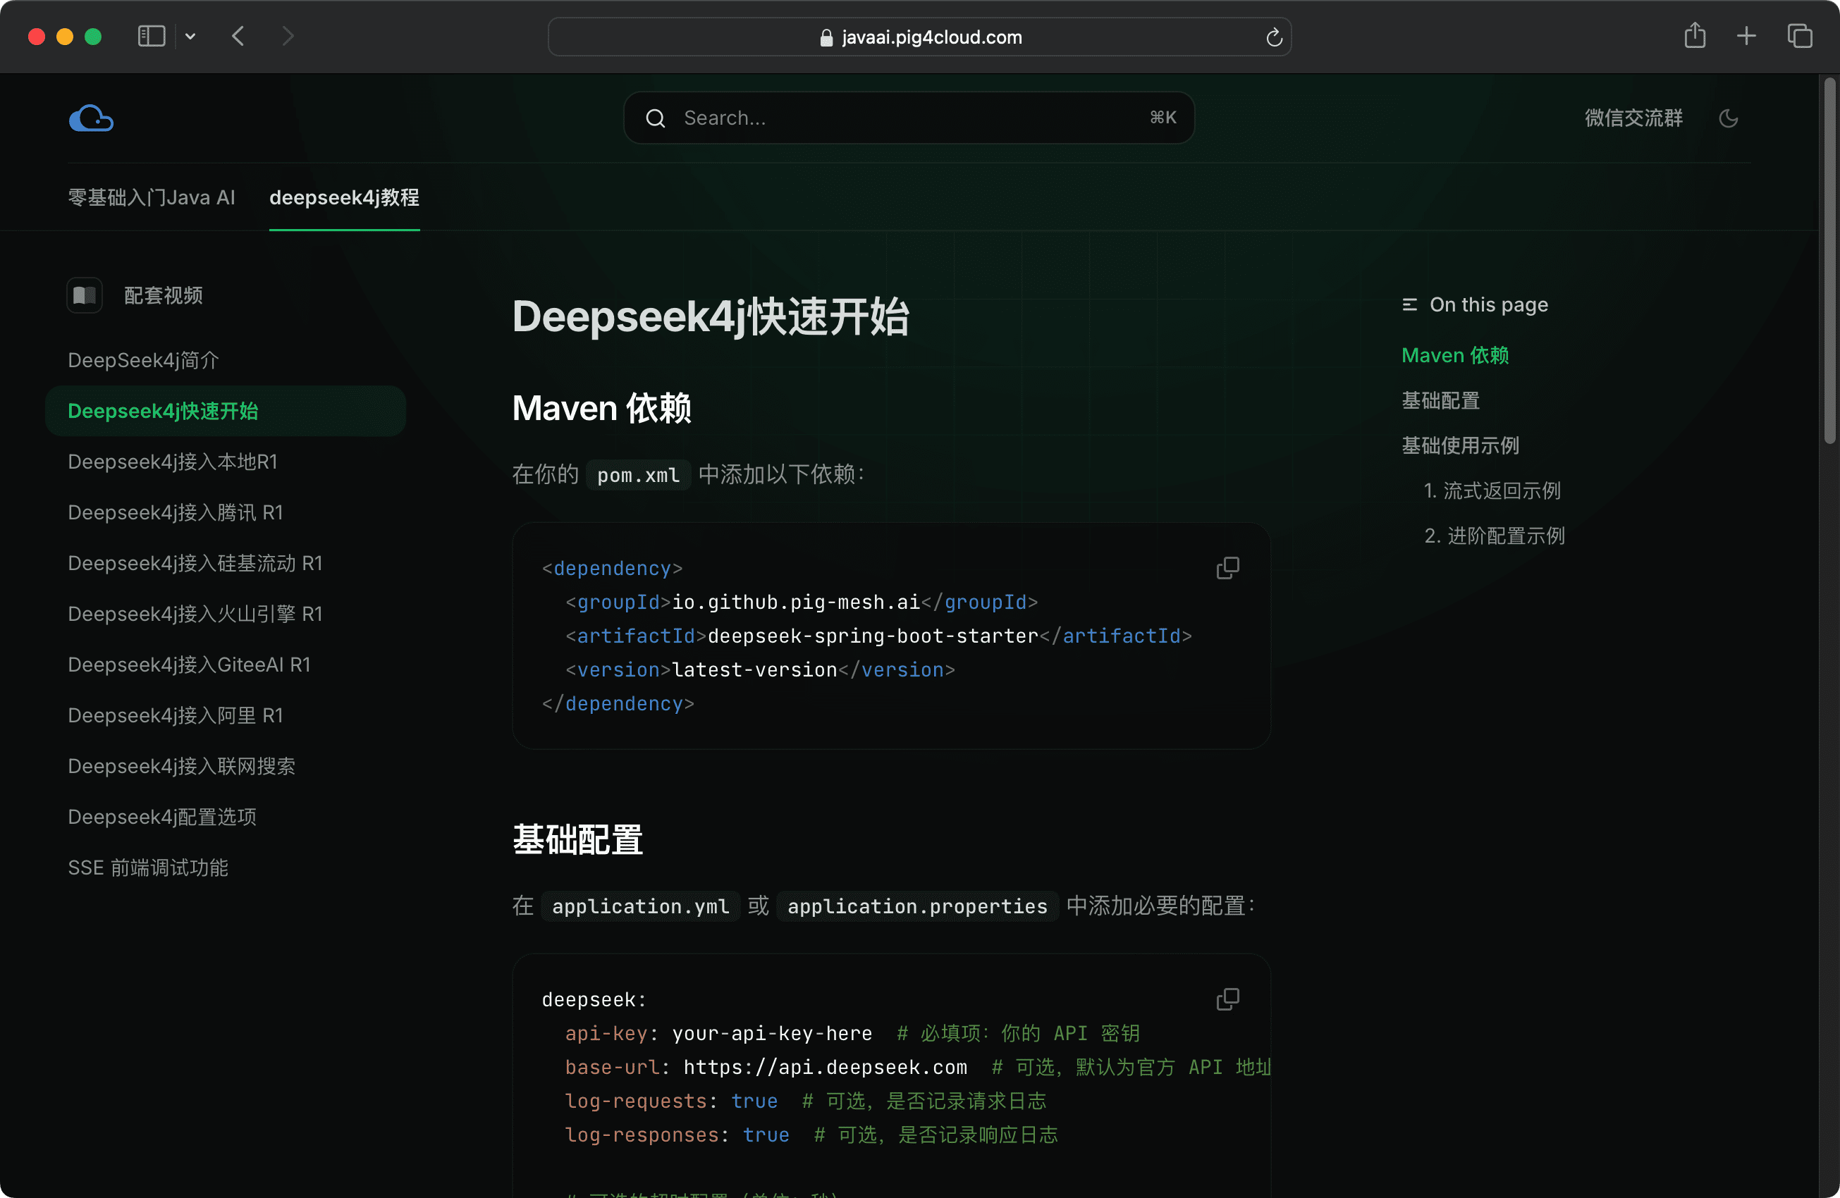Focus the Search... input field
The width and height of the screenshot is (1840, 1198).
(x=909, y=118)
